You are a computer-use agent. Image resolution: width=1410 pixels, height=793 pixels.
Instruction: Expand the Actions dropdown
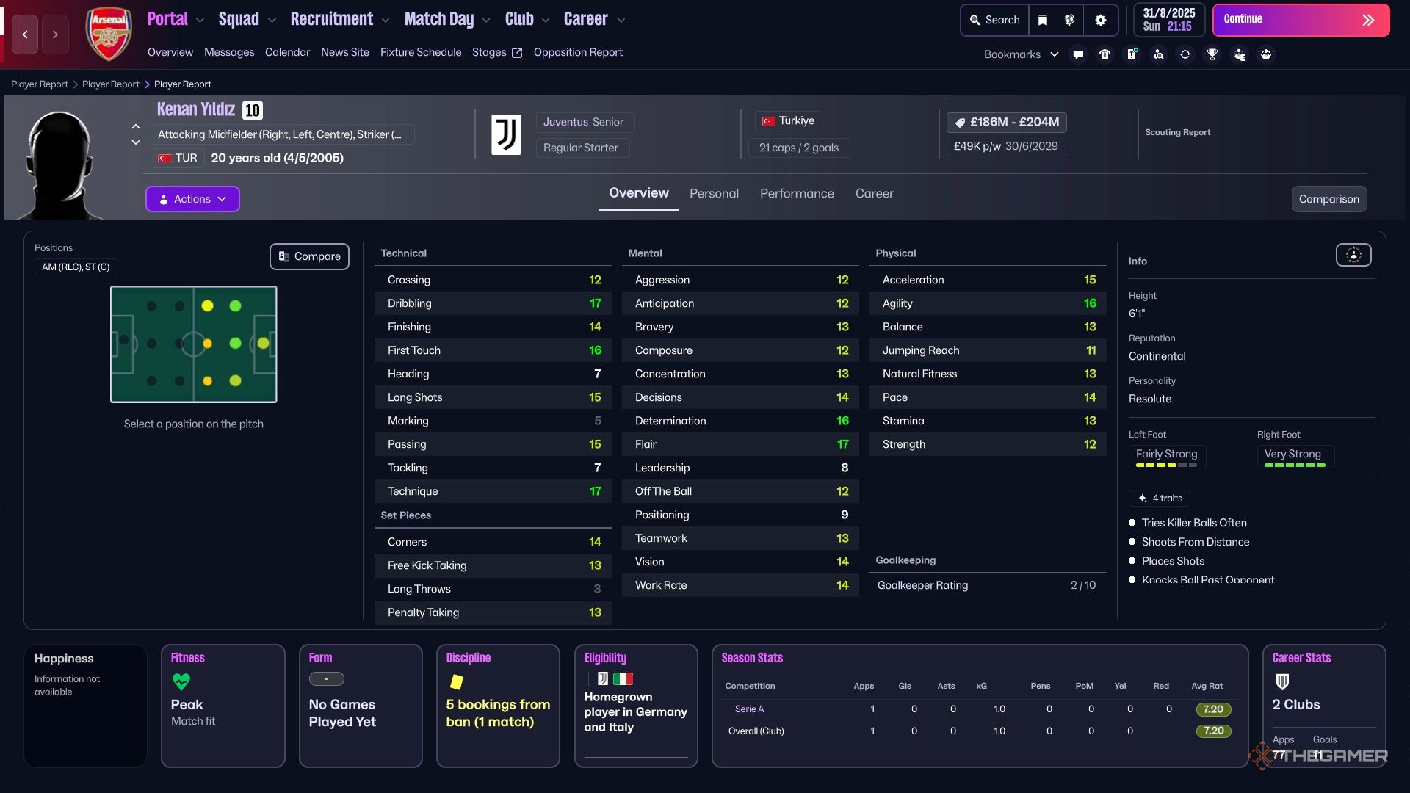click(x=192, y=199)
